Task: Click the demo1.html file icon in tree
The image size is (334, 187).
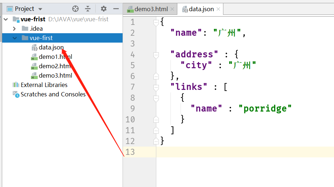Action: tap(34, 57)
